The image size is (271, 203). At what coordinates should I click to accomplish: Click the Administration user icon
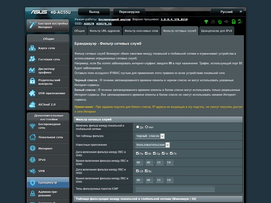33,194
